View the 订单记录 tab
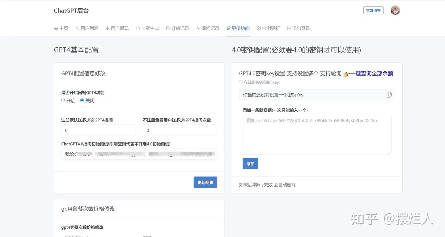 click(178, 28)
